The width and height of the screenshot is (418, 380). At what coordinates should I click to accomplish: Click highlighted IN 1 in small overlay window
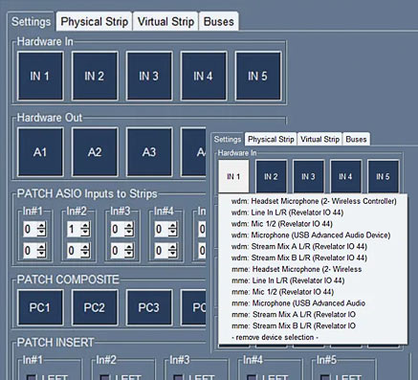pos(233,176)
